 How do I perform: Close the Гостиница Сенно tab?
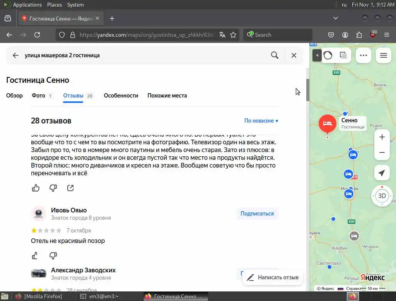97,18
